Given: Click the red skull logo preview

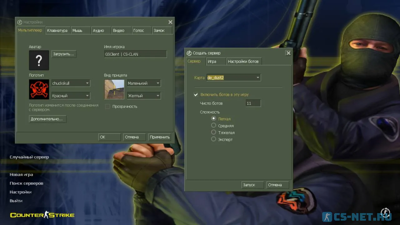Looking at the screenshot, I should click(x=39, y=89).
